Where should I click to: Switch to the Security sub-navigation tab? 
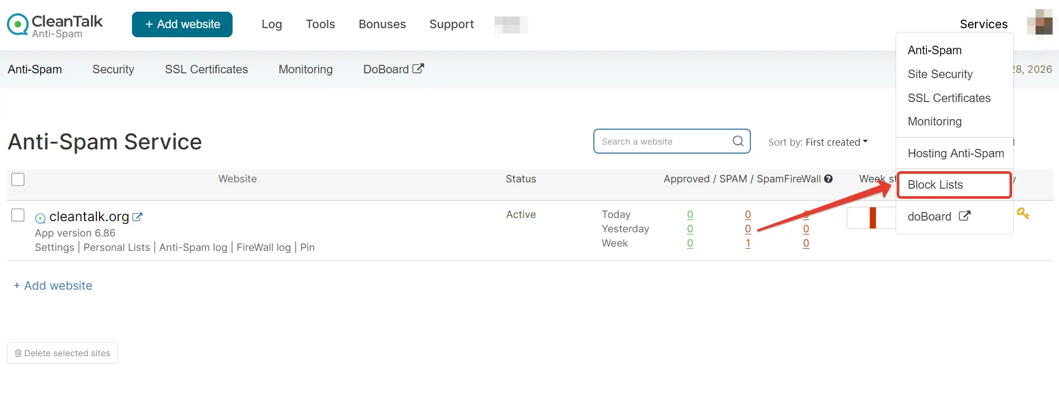113,69
